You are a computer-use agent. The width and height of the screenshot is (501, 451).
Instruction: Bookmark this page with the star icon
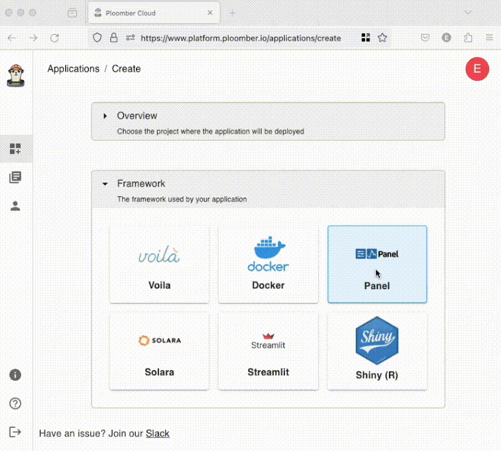[382, 38]
